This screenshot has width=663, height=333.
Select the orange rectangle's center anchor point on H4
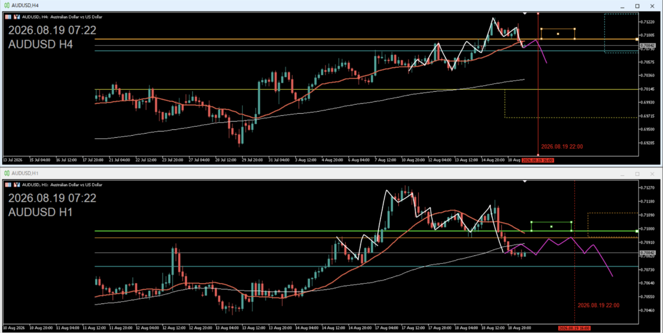(x=557, y=34)
